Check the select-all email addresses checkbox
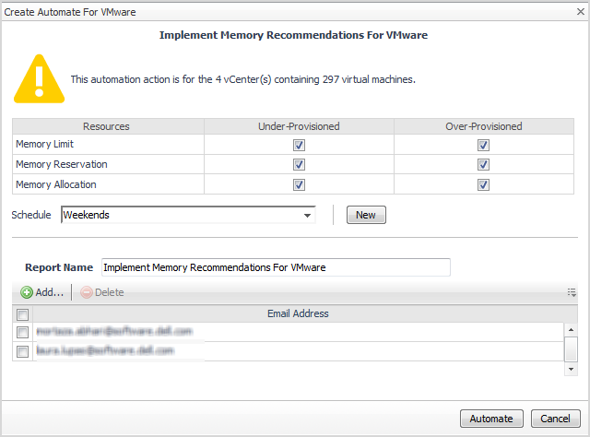Screen dimensions: 590x437 (x=23, y=314)
